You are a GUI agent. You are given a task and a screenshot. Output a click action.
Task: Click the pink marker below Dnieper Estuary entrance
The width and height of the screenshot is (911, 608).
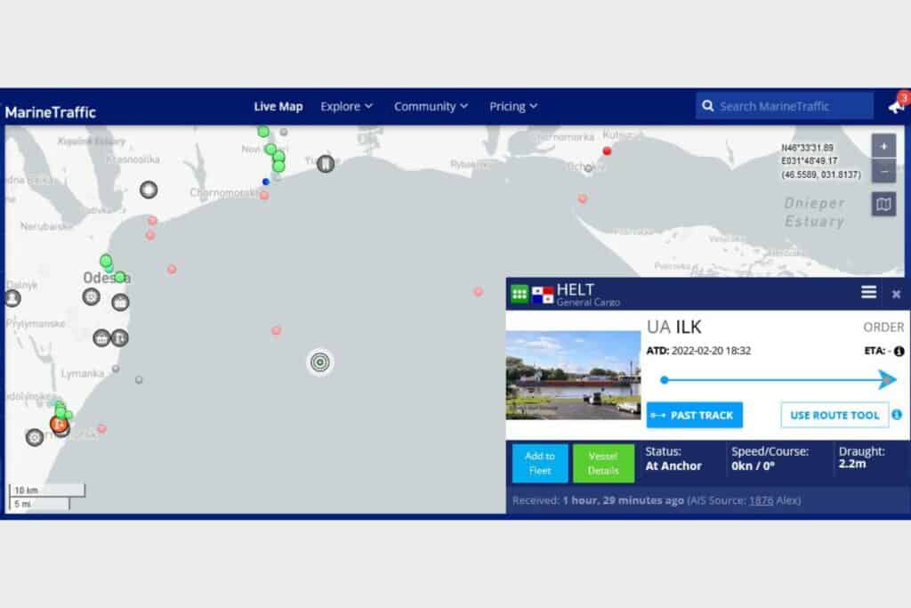tap(582, 199)
